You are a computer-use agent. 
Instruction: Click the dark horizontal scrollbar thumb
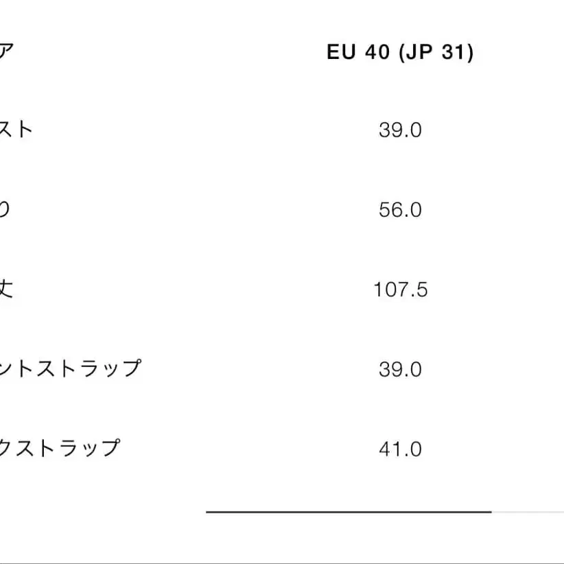349,511
